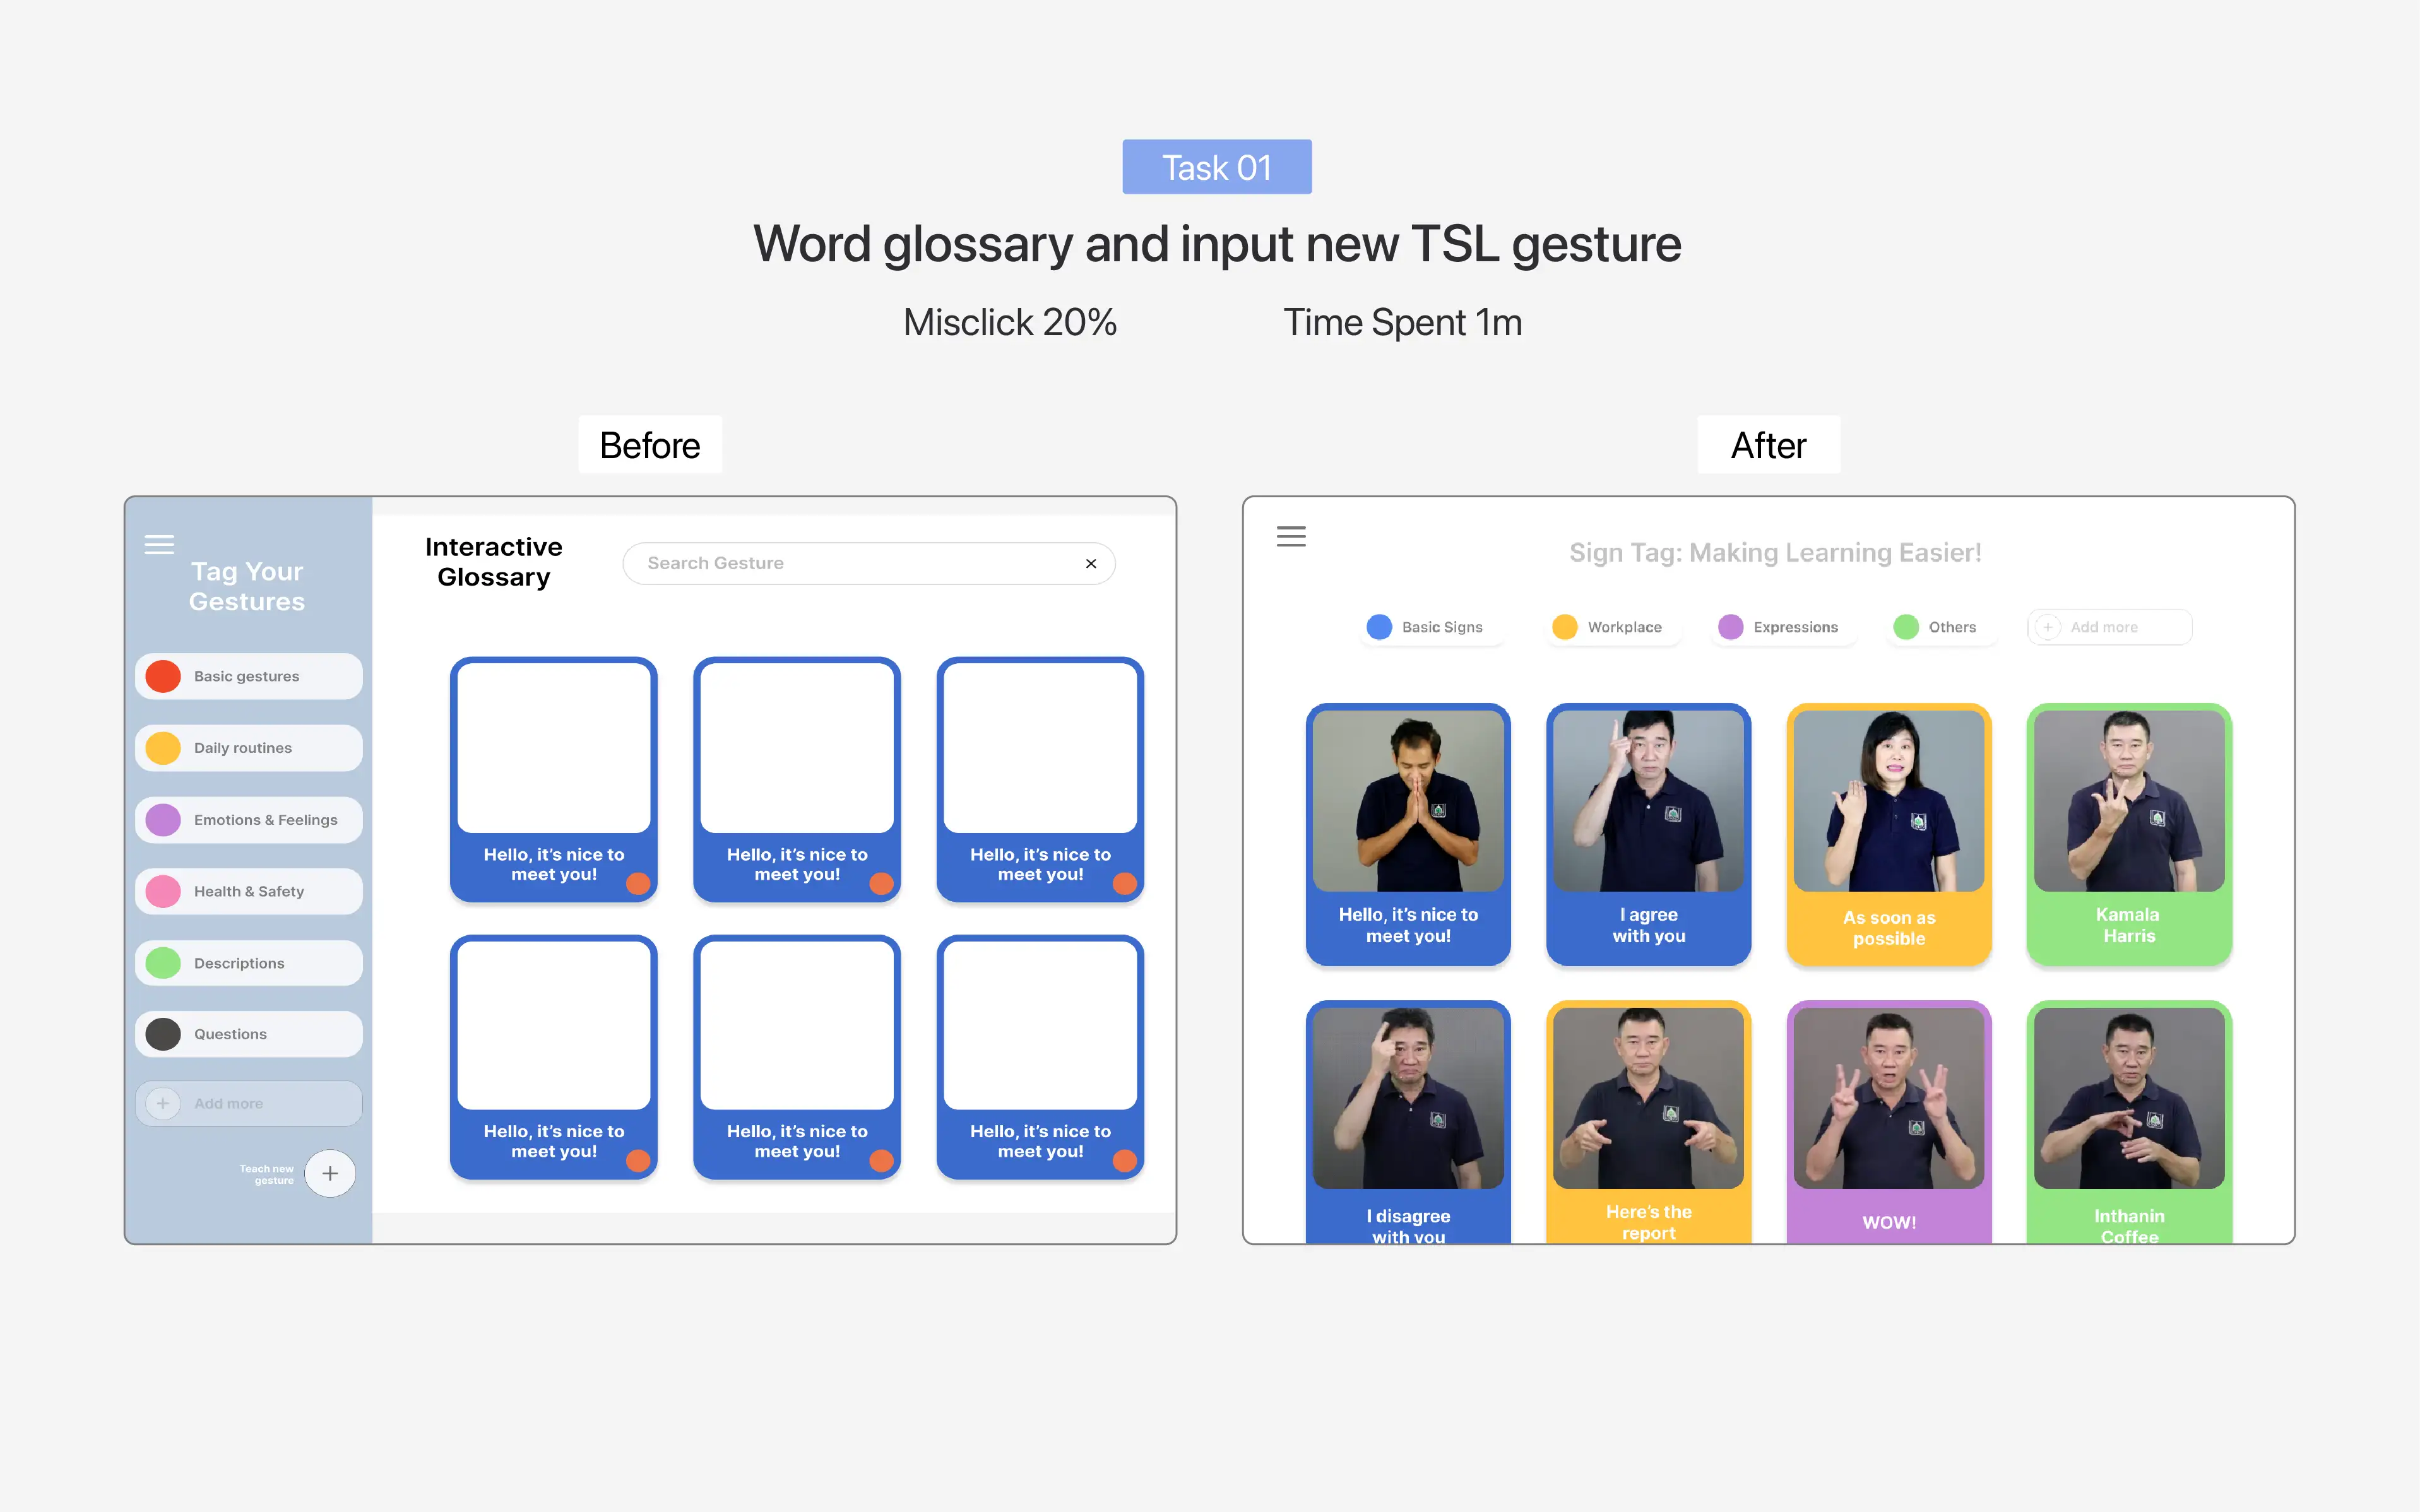
Task: Toggle the Others filter chip
Action: click(1940, 627)
